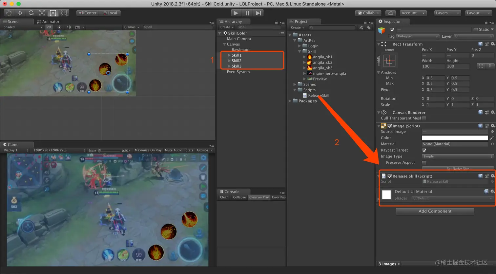Switch to the Animator tab
The height and width of the screenshot is (274, 496).
point(49,22)
